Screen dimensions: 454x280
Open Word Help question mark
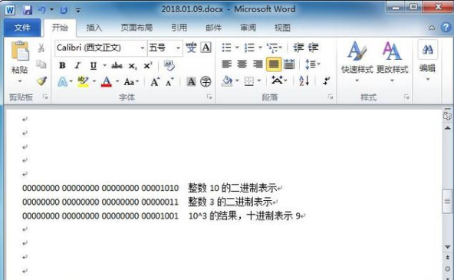coord(446,28)
